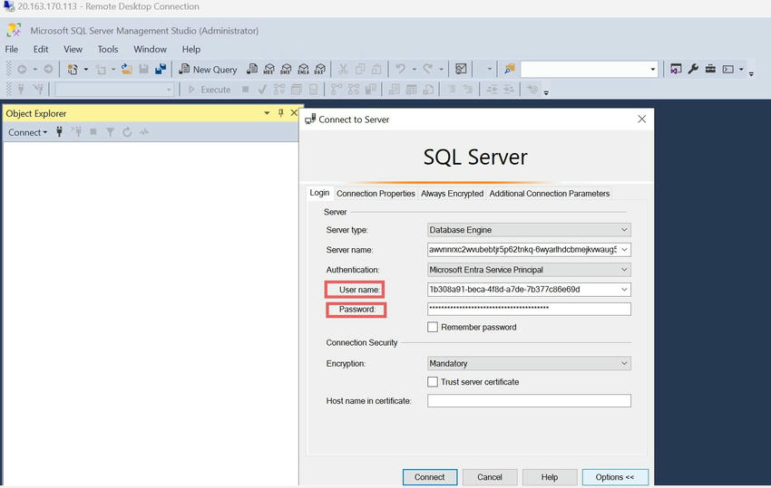771x488 pixels.
Task: Open the User name dropdown arrow
Action: tap(624, 290)
